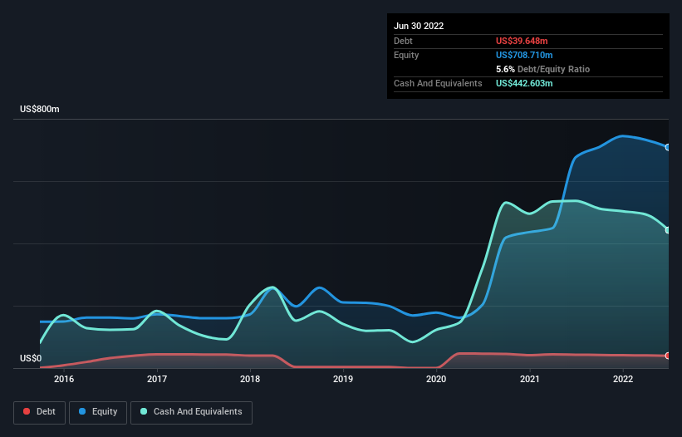The height and width of the screenshot is (437, 682).
Task: Click the 2021 x-axis label
Action: [530, 379]
